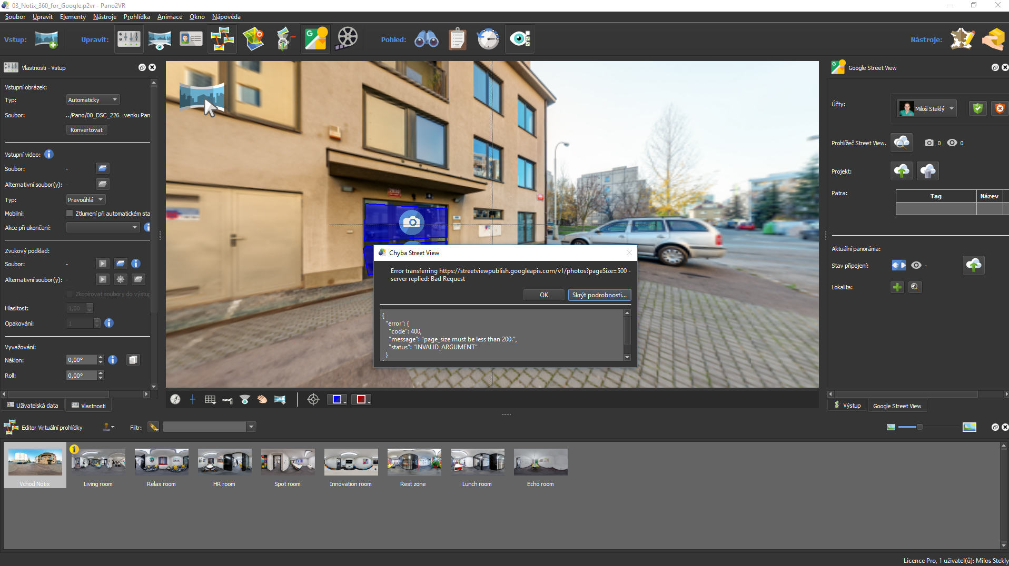Open the tour editor user icon dropdown
Screen dimensions: 1009x566
(x=108, y=427)
